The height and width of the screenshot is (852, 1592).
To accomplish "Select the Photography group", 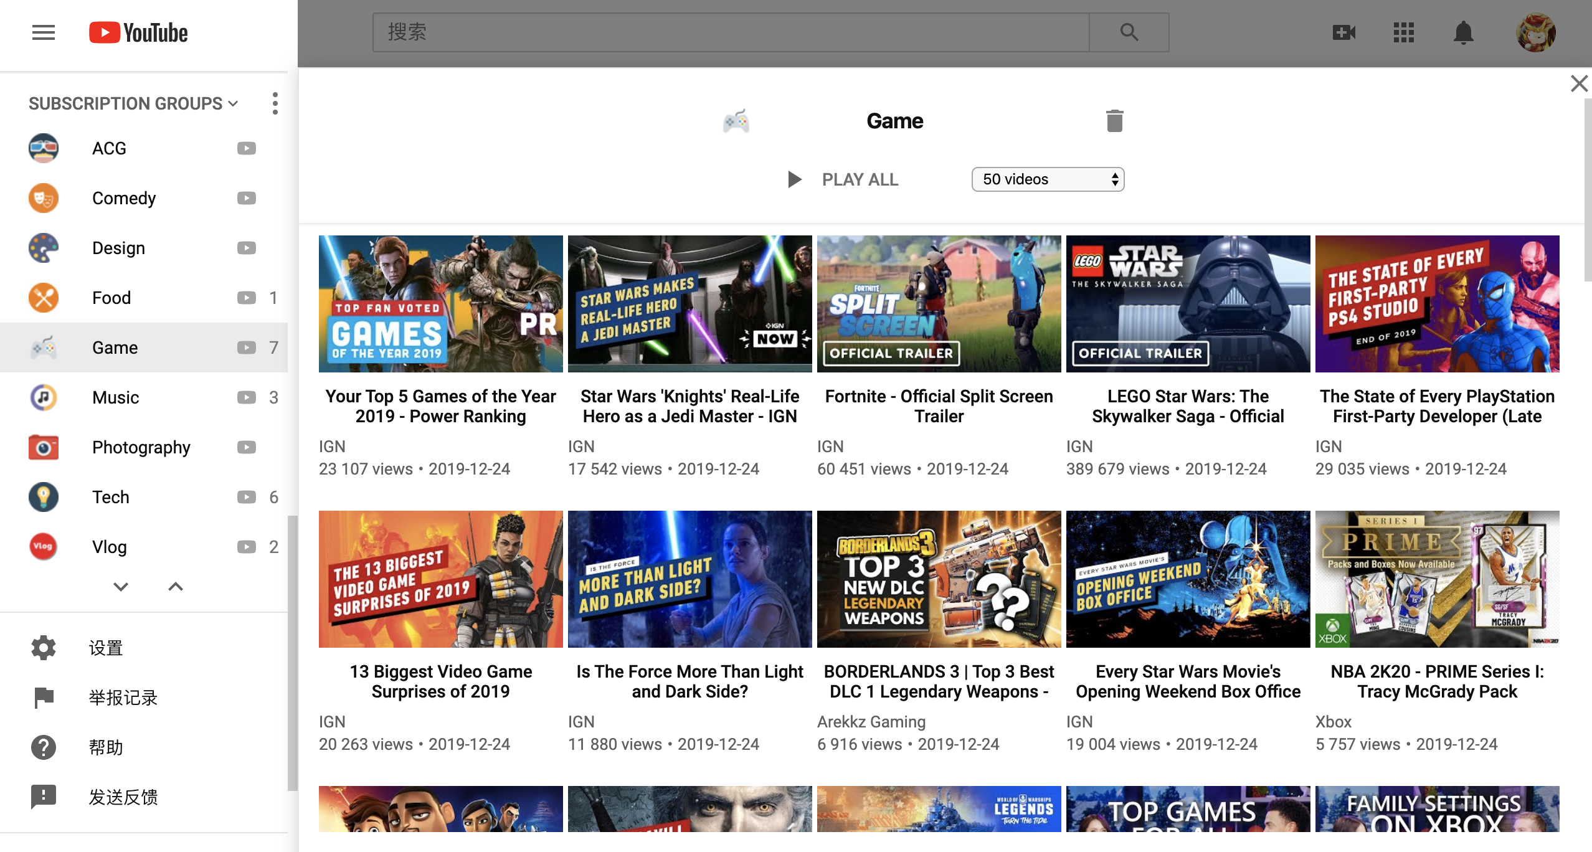I will coord(144,447).
